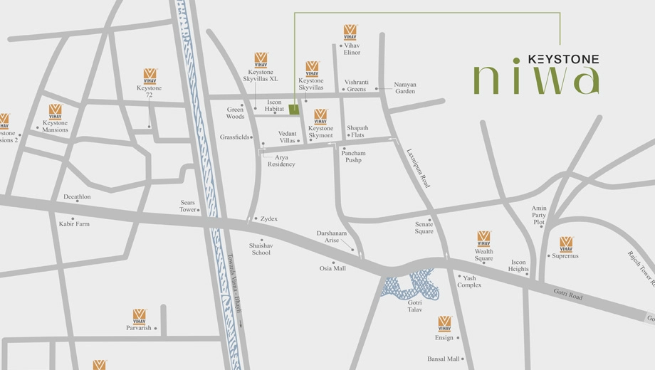This screenshot has height=370, width=655.
Task: Select the Shapath Flats label
Action: [357, 132]
